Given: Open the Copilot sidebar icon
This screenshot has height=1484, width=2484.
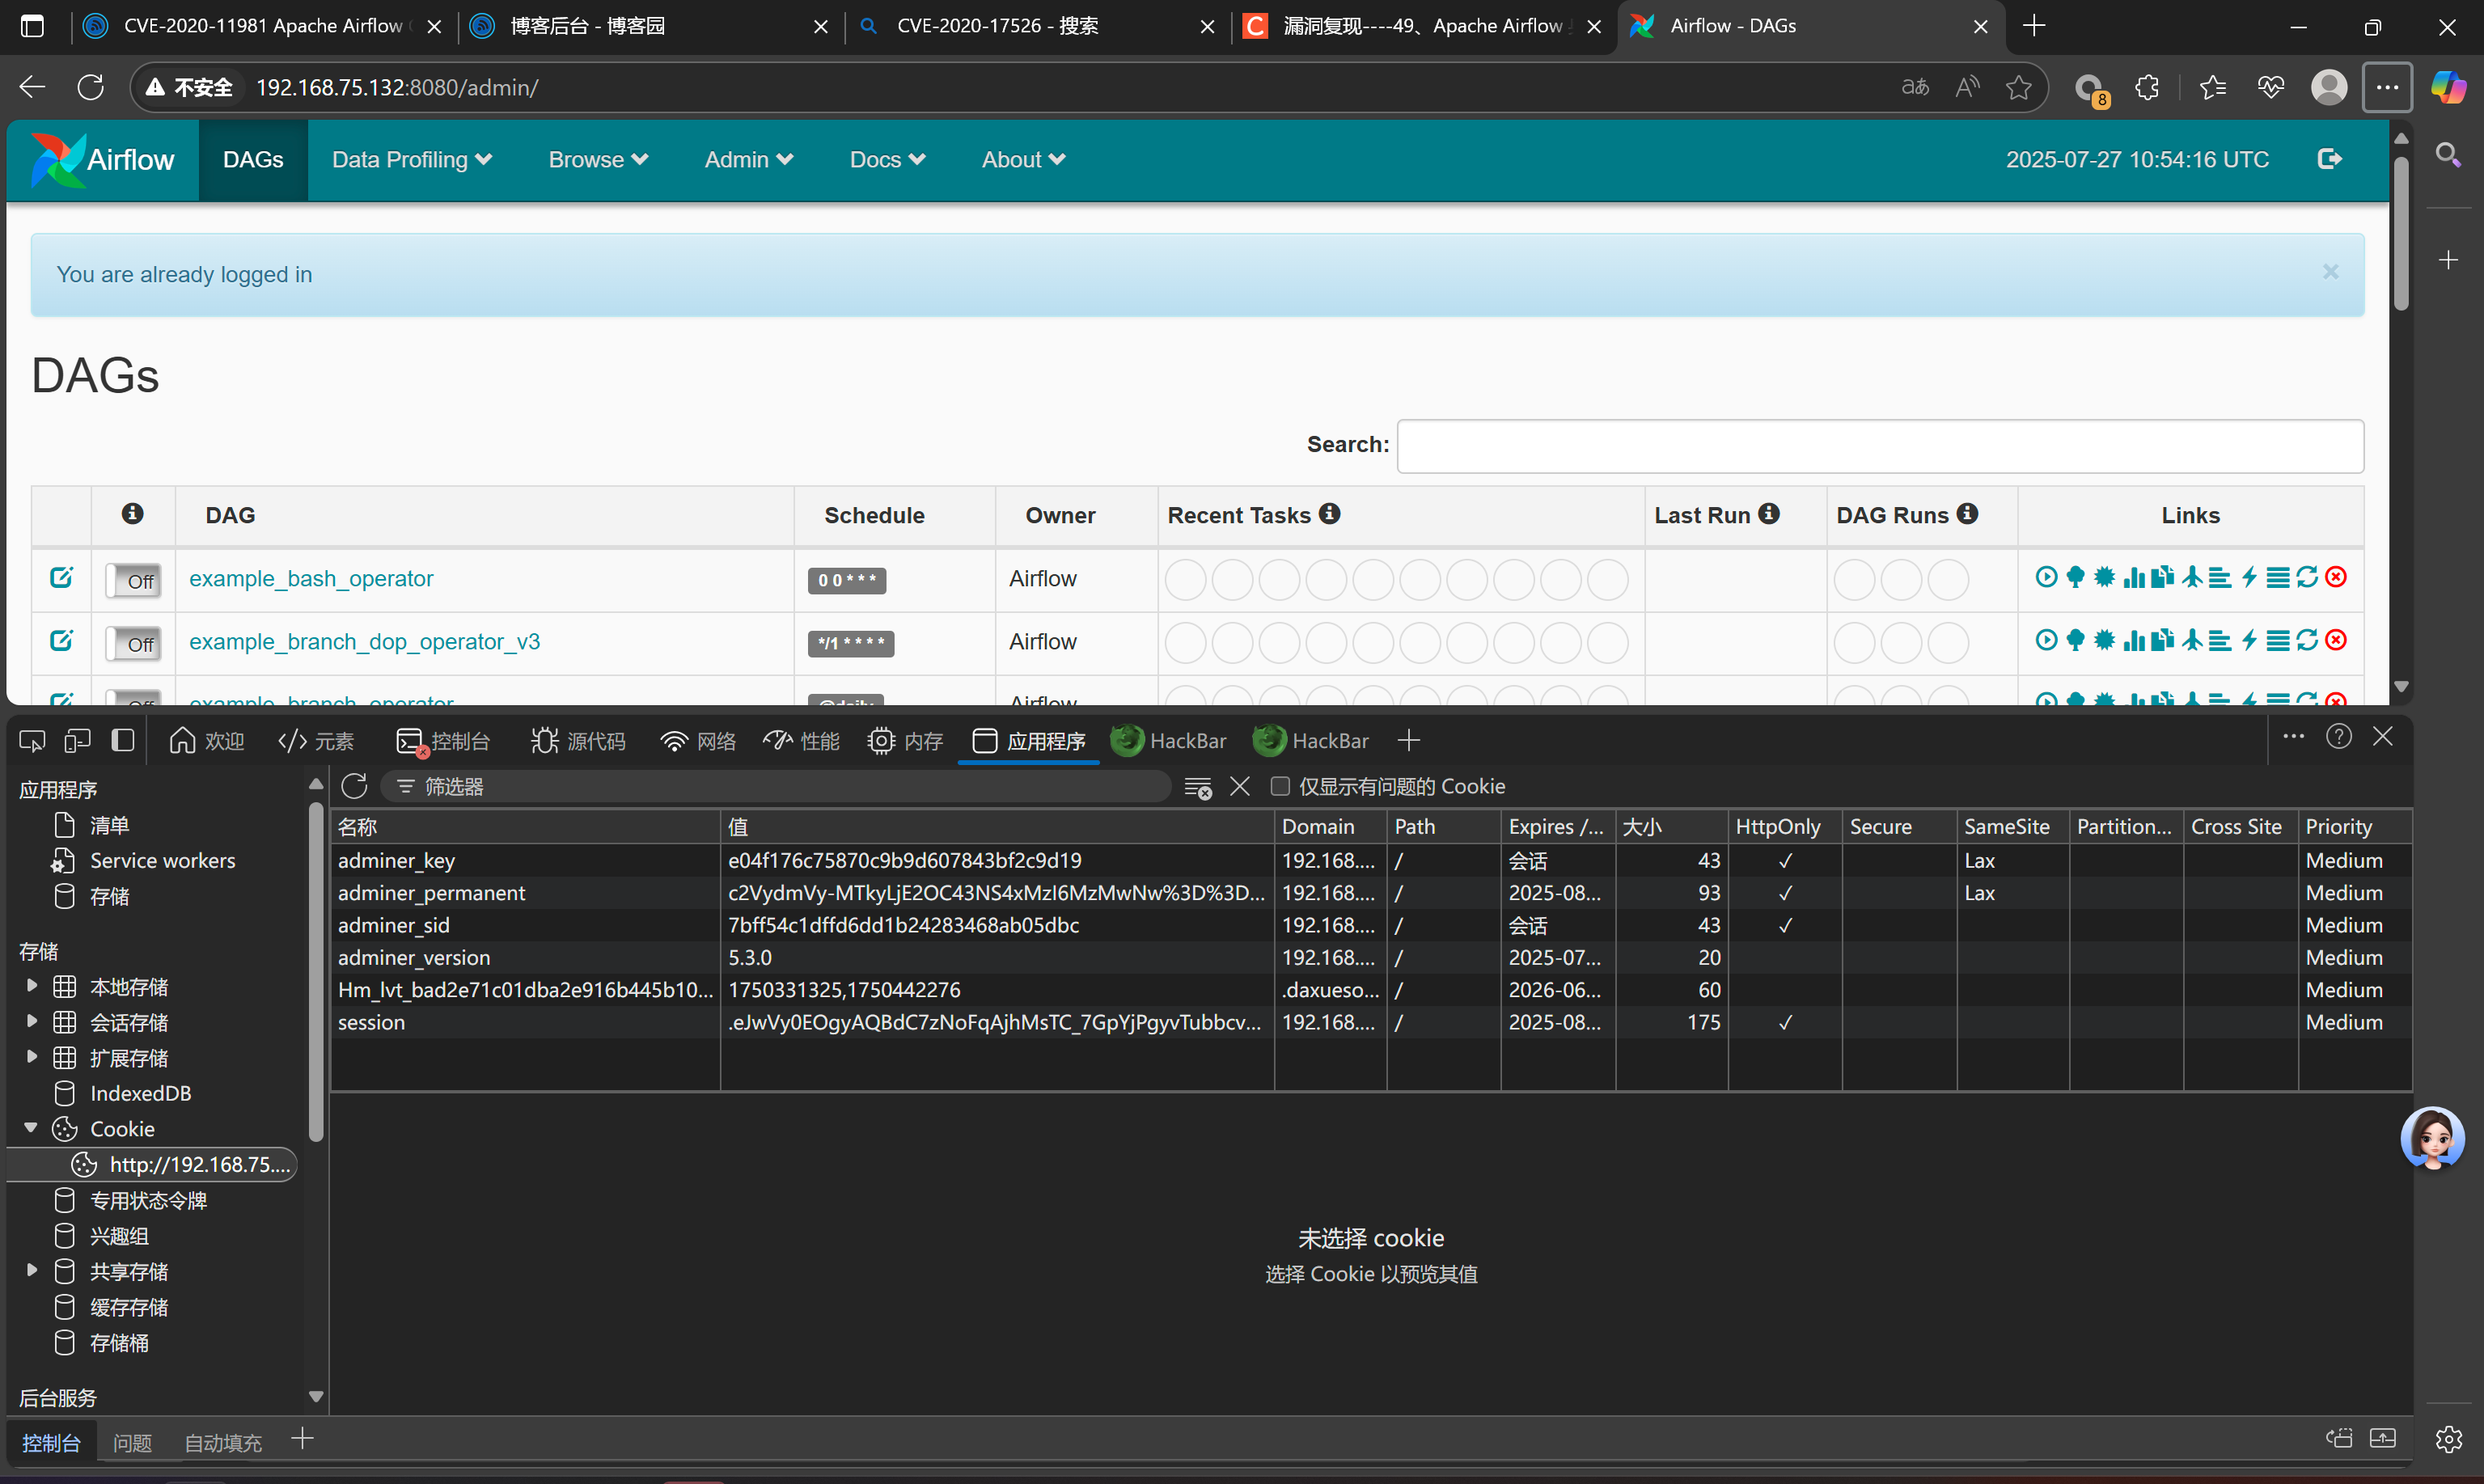Looking at the screenshot, I should pos(2448,88).
